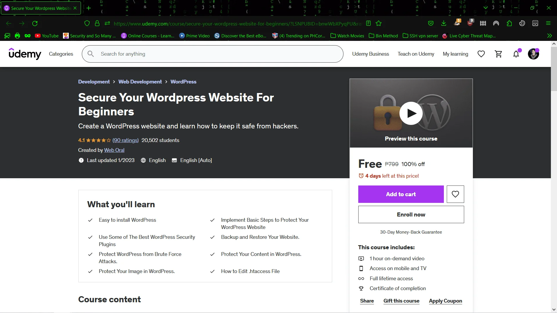
Task: Click the site padlock icon
Action: pos(97,23)
